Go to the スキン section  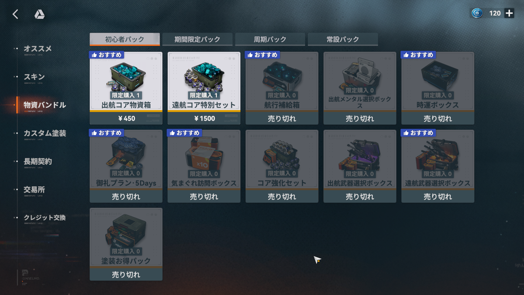click(x=34, y=77)
